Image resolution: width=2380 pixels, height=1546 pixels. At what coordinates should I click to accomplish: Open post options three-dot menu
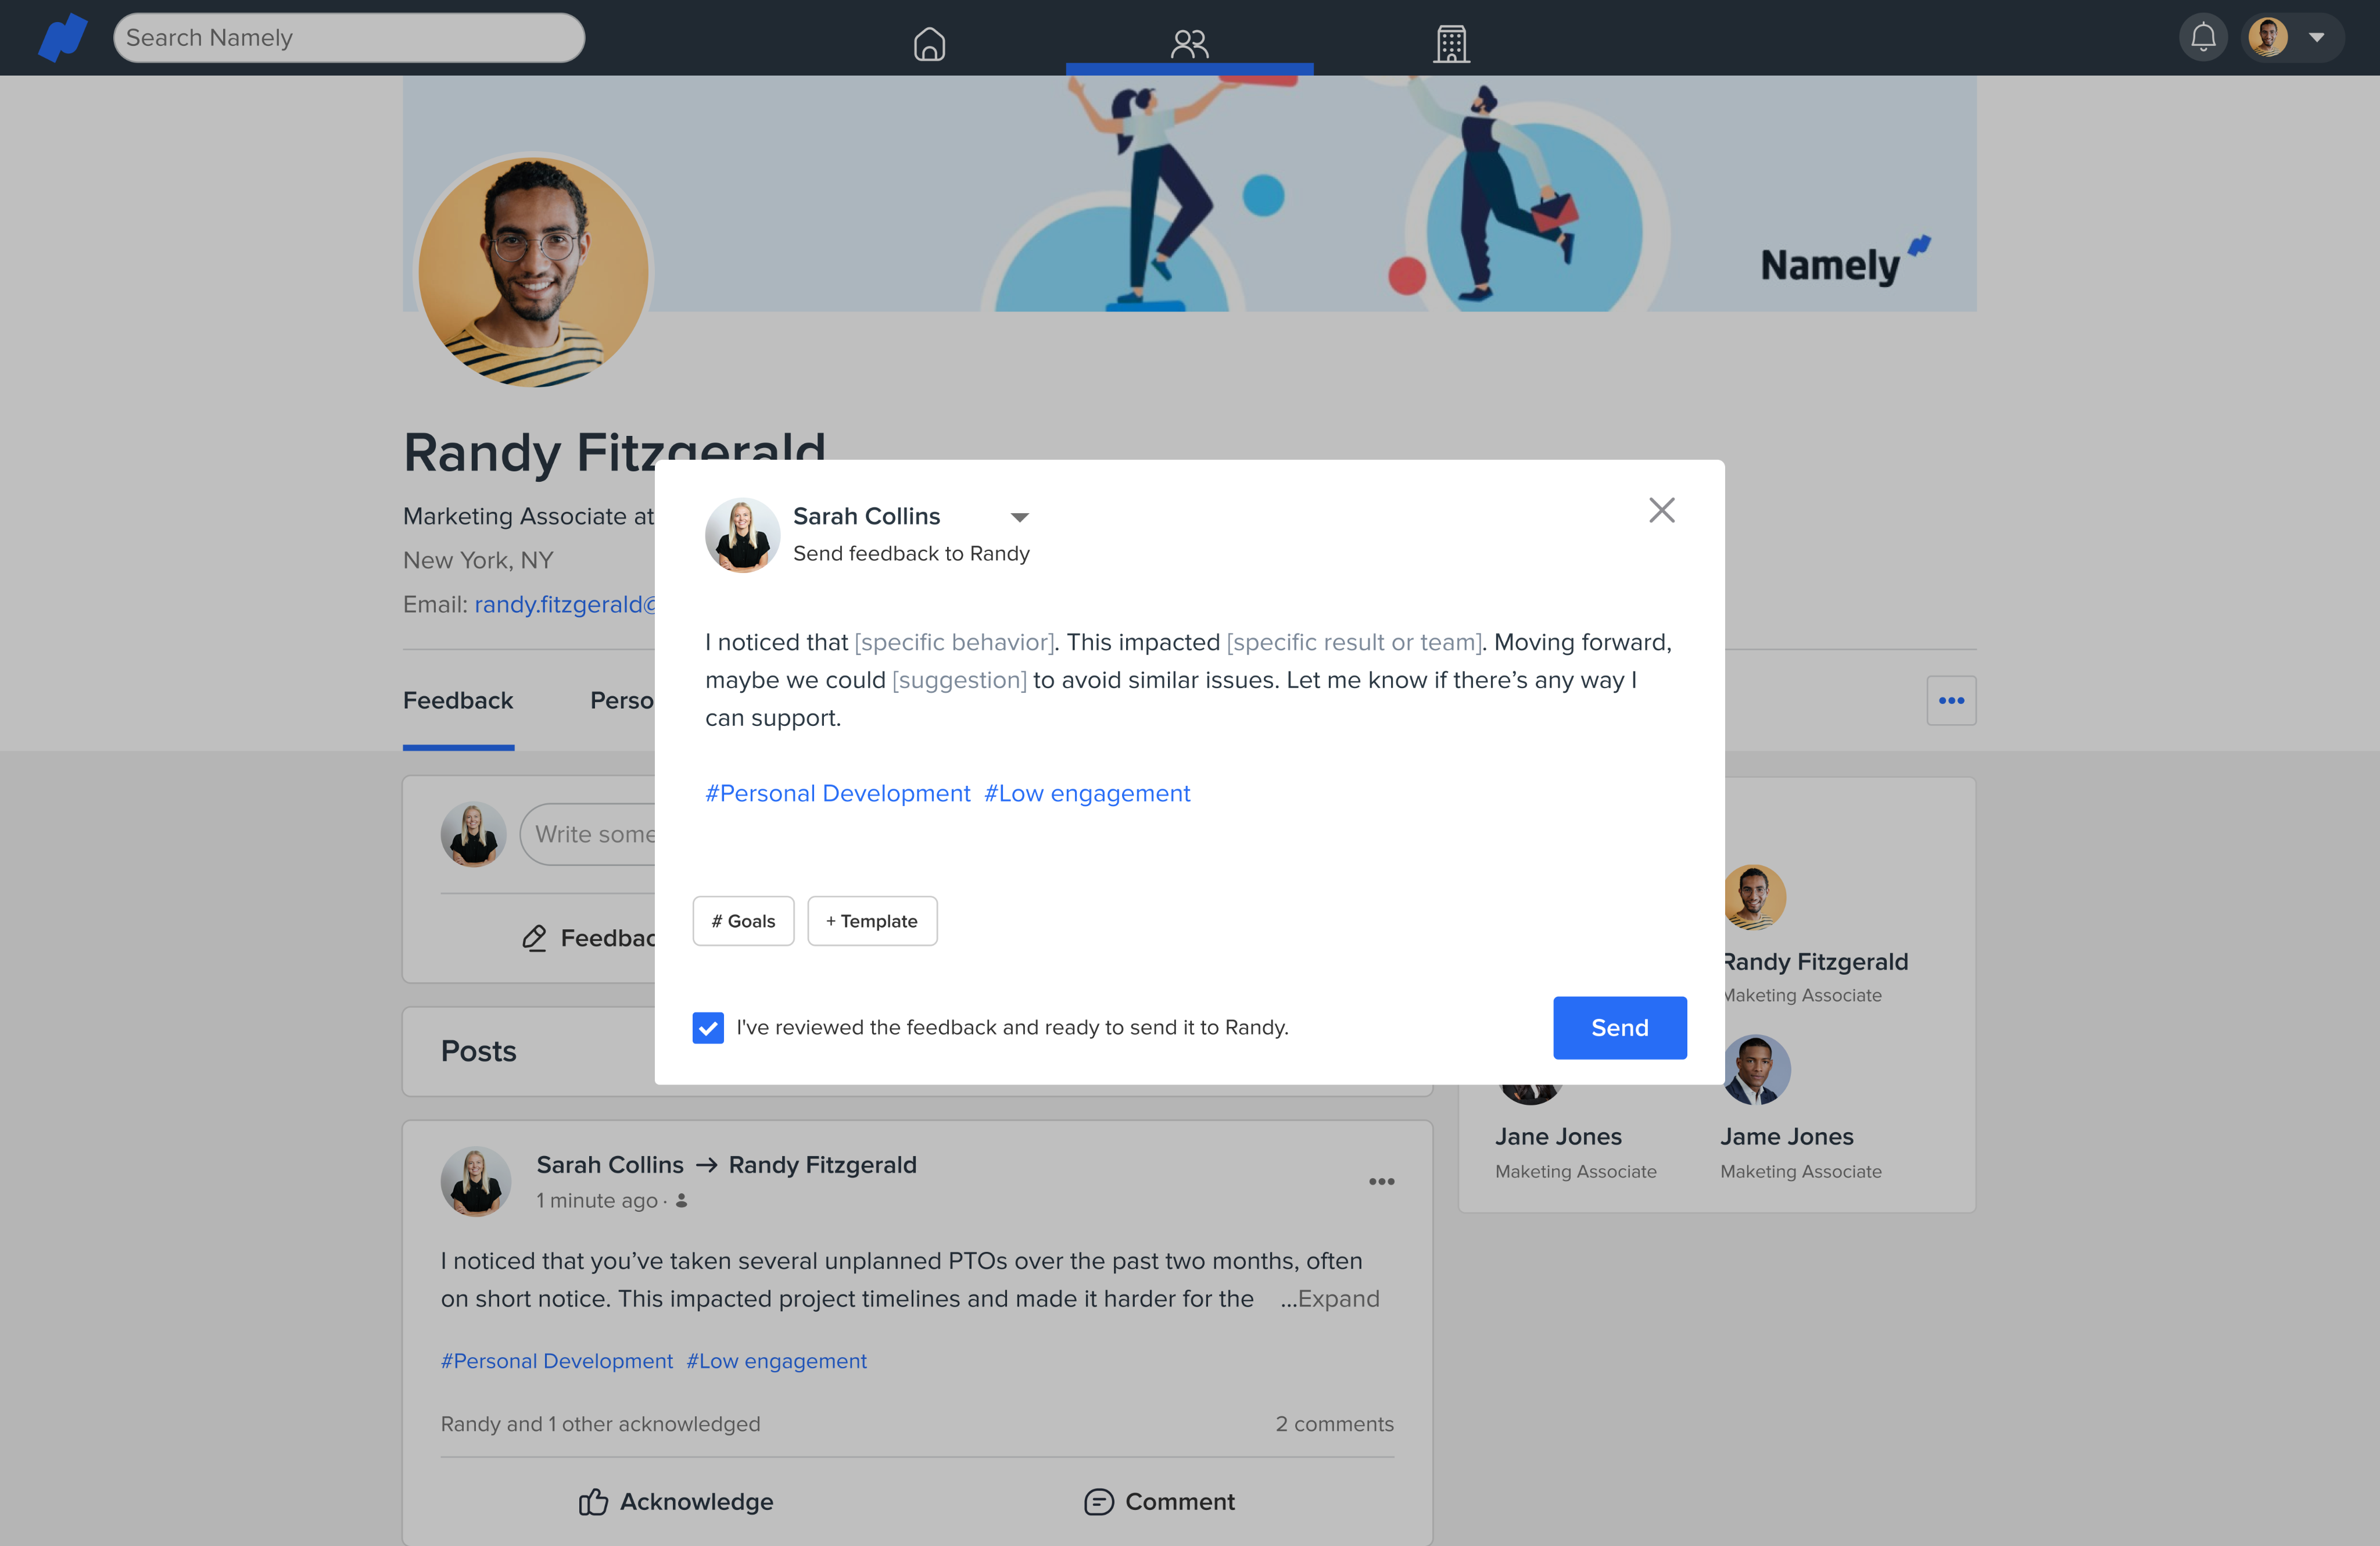click(1381, 1181)
